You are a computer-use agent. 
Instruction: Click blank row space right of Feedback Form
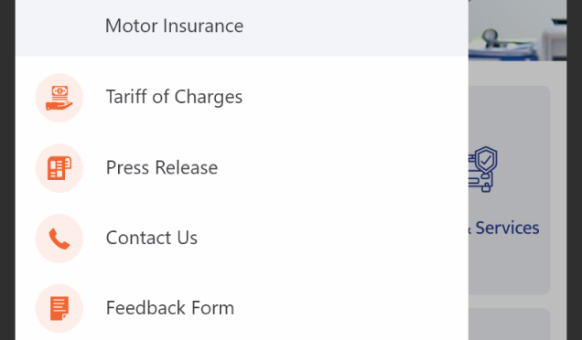click(x=349, y=309)
